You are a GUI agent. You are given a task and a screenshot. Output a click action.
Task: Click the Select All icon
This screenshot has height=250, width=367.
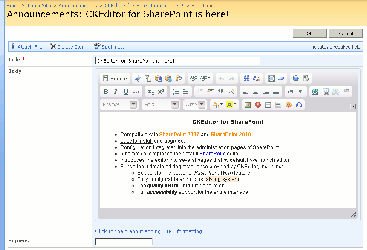pos(271,79)
